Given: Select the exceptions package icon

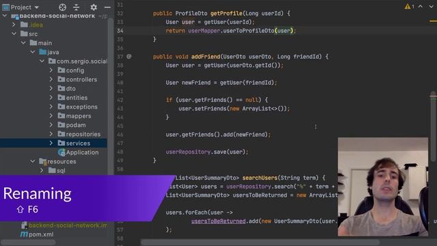Looking at the screenshot, I should 61,107.
